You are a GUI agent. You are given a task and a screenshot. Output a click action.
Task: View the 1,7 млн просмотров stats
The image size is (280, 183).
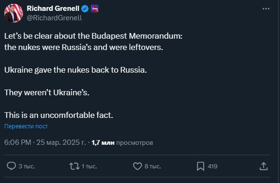pyautogui.click(x=122, y=143)
